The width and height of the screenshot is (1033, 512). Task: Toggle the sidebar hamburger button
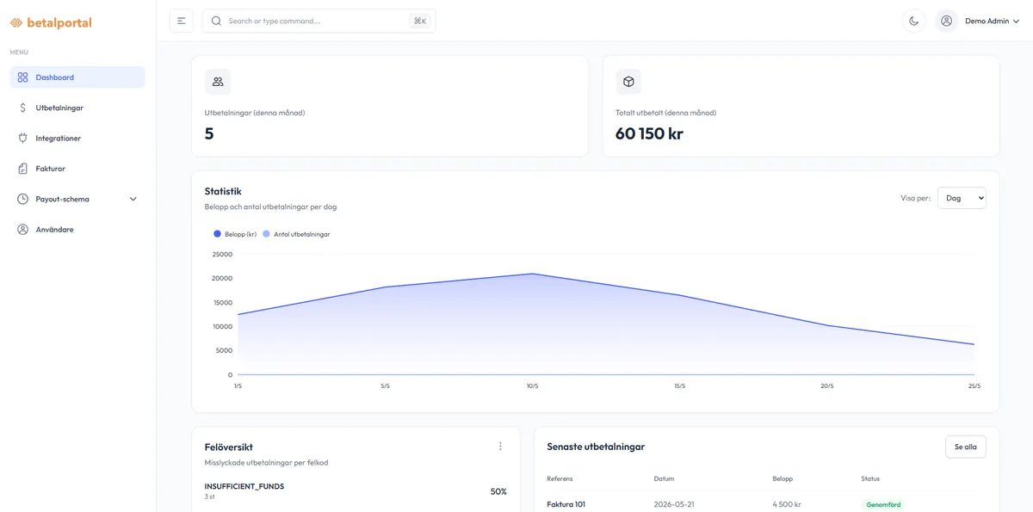click(x=182, y=21)
